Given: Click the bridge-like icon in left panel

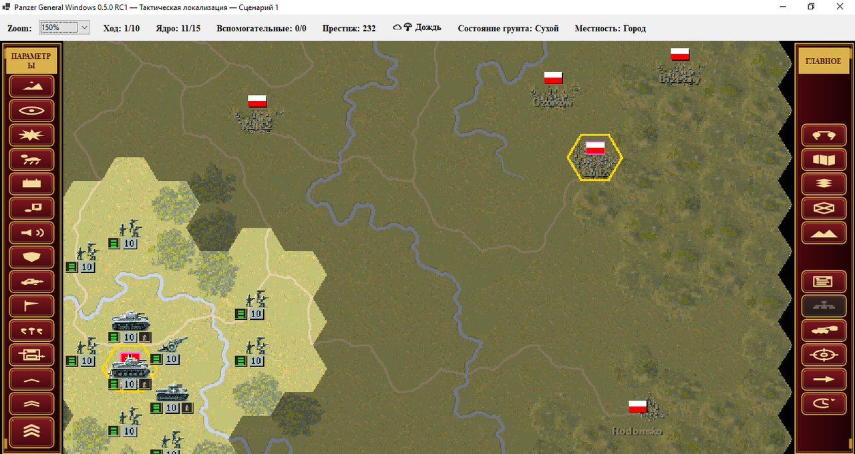Looking at the screenshot, I should [x=31, y=355].
